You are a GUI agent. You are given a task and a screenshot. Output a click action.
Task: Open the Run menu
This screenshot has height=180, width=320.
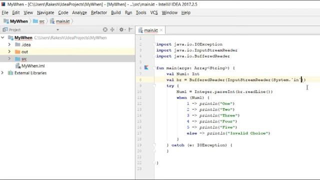tap(128, 12)
